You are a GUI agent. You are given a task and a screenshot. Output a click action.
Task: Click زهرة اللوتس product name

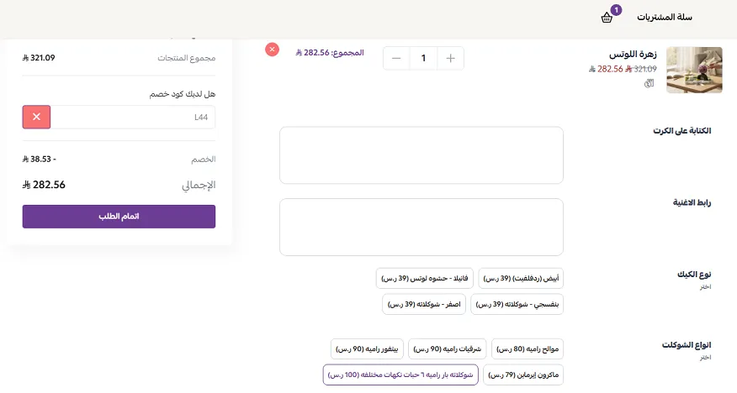tap(633, 55)
